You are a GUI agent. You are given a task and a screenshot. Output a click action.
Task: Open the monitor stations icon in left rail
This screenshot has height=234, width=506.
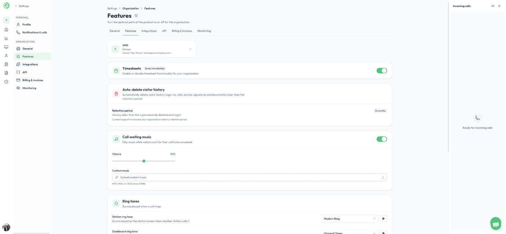pyautogui.click(x=6, y=47)
